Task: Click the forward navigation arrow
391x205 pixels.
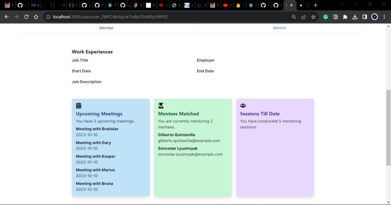Action: point(16,17)
